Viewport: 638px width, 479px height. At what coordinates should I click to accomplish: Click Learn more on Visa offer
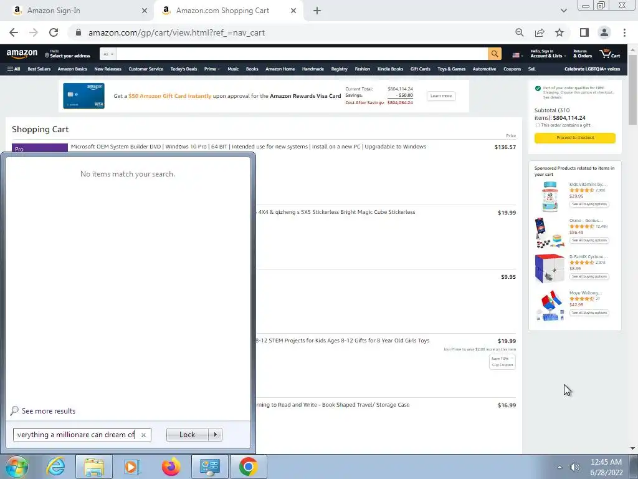tap(441, 95)
